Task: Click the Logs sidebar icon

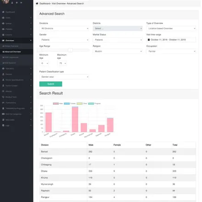Action: pyautogui.click(x=3, y=125)
